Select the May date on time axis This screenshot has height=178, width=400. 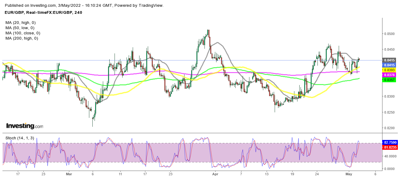349,174
